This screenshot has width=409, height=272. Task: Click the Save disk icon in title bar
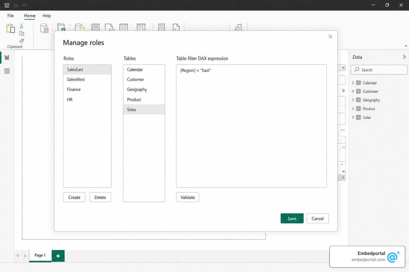pos(7,5)
